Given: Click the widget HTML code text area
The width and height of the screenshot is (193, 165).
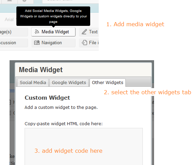Looking at the screenshot, I should click(84, 147).
